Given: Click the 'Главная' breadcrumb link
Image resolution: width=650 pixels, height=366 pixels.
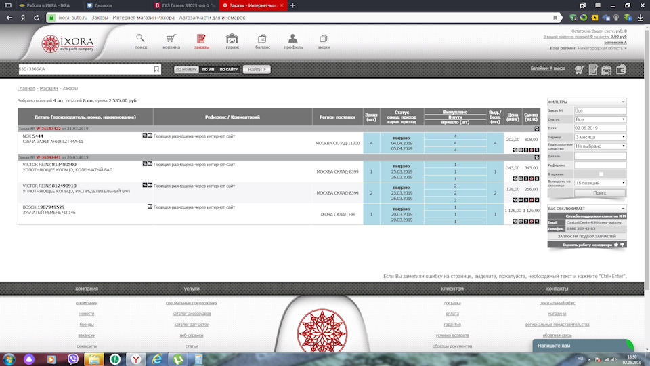Looking at the screenshot, I should pyautogui.click(x=26, y=88).
